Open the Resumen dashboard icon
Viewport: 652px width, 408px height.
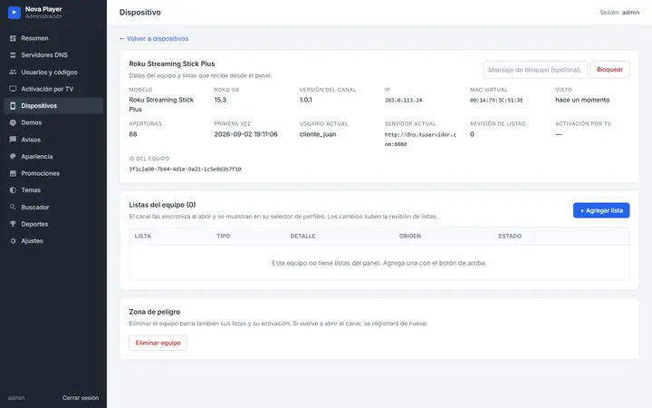point(13,38)
